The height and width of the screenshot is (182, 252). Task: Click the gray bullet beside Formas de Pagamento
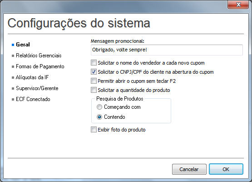click(x=13, y=66)
